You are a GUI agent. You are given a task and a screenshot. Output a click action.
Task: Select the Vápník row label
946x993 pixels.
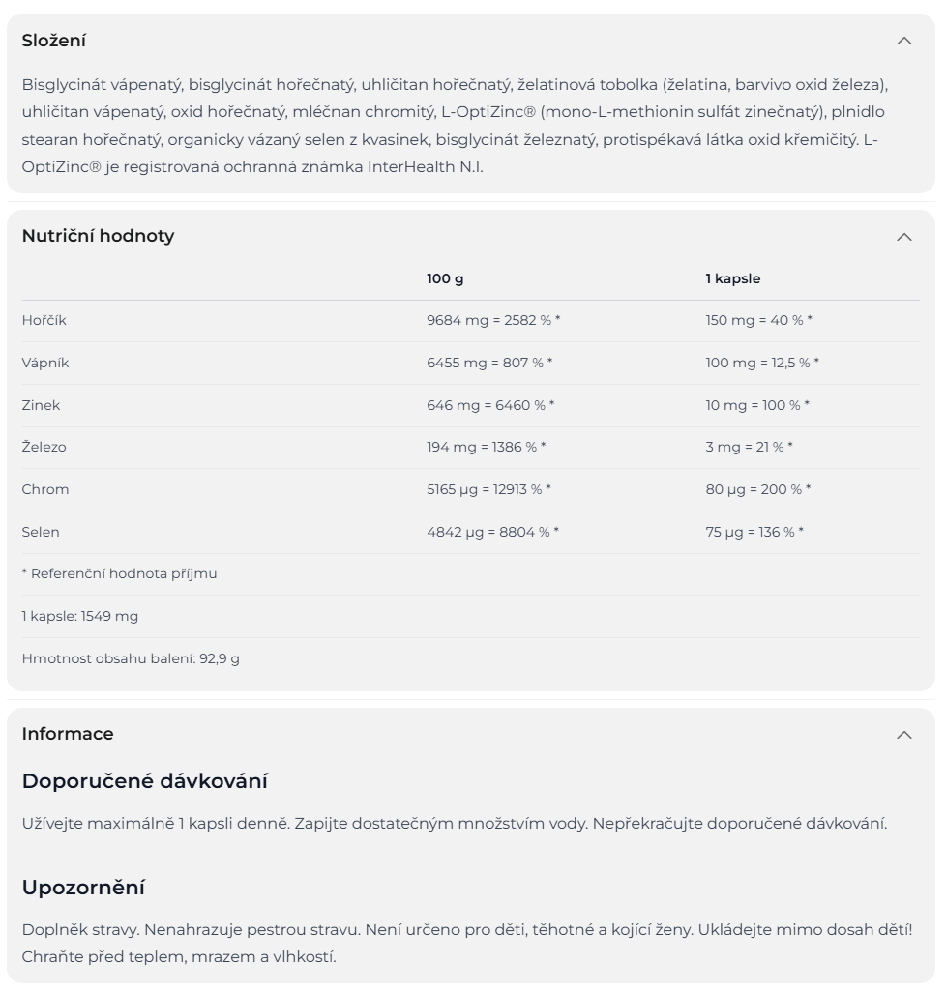(45, 363)
